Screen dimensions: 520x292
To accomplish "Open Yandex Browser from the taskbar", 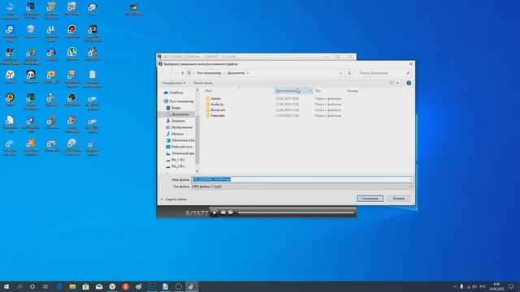I will pyautogui.click(x=112, y=286).
